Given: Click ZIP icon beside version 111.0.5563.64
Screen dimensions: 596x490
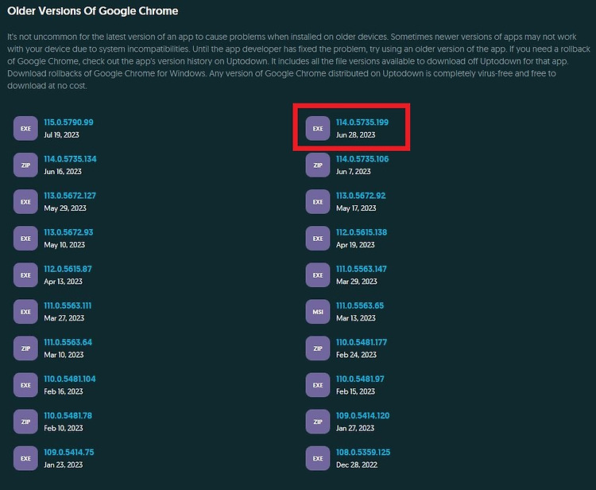Looking at the screenshot, I should (x=25, y=348).
